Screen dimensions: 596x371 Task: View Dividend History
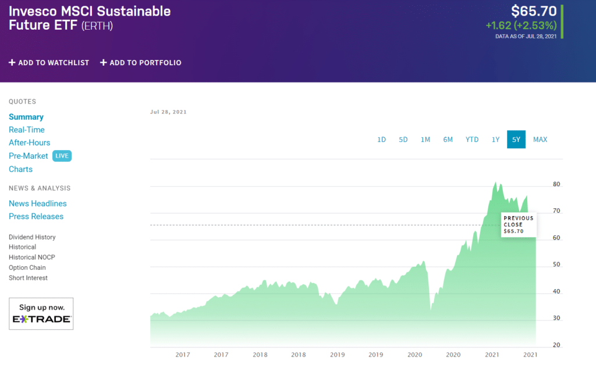32,237
